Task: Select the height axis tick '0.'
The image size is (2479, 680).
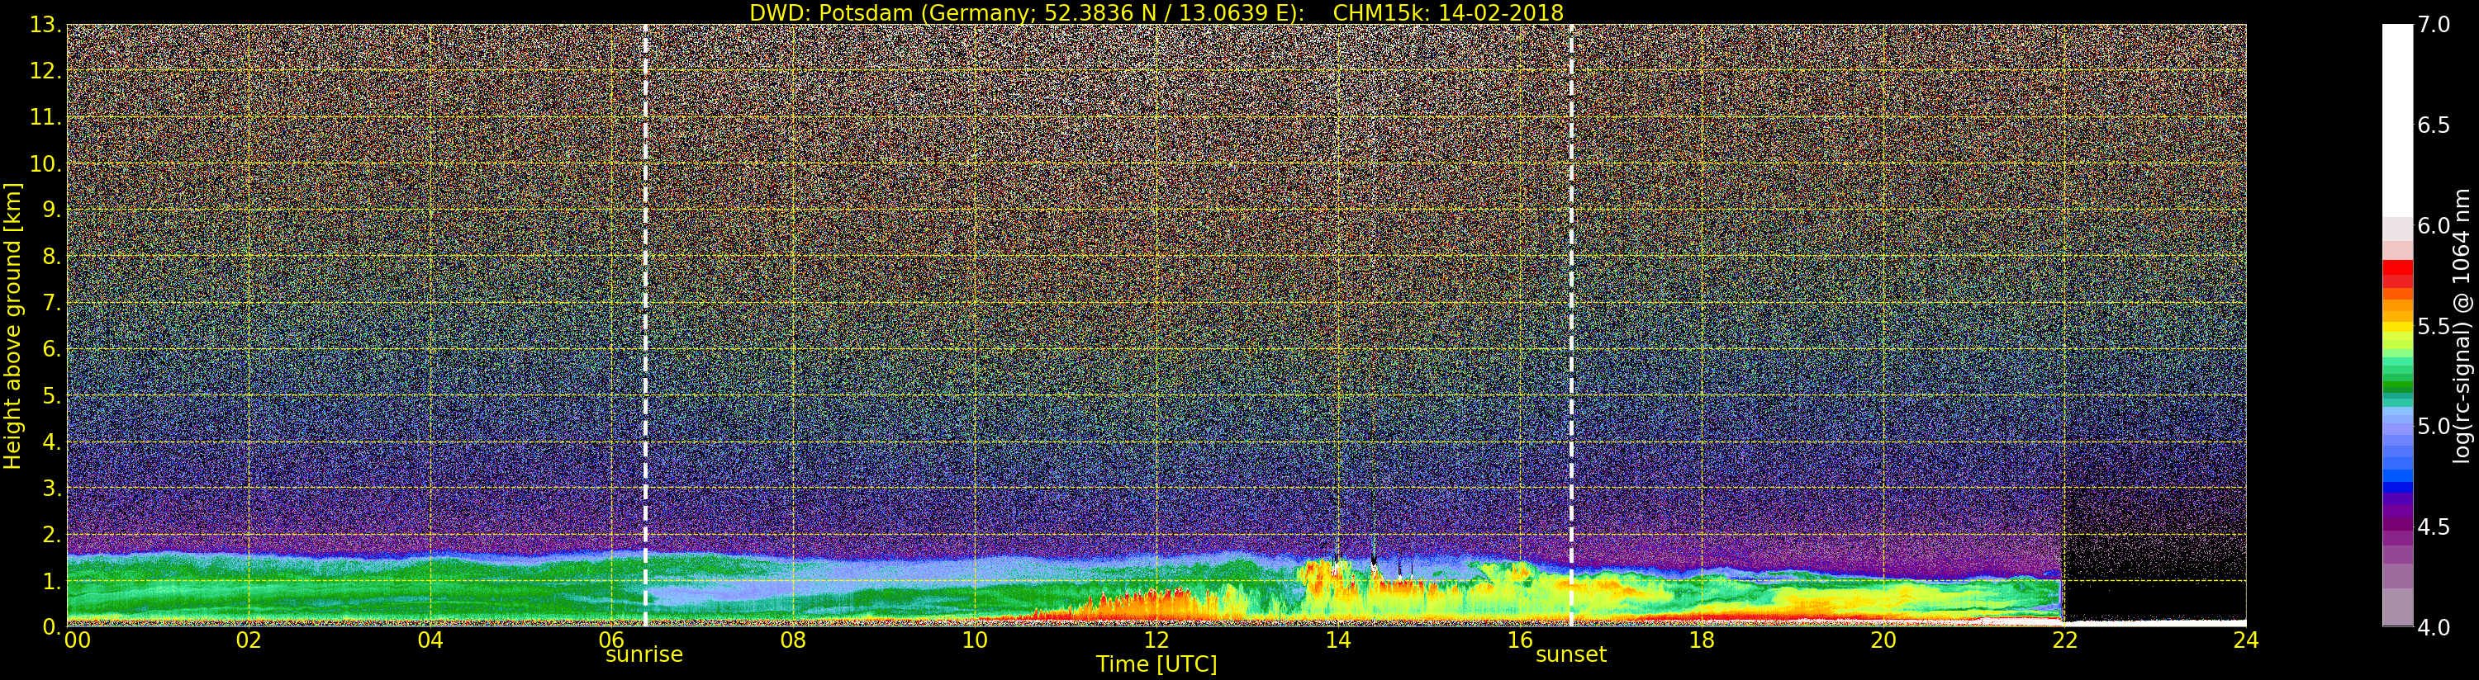Action: [x=52, y=626]
